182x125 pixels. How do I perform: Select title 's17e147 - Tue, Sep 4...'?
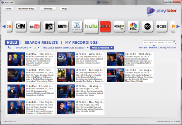click(x=89, y=70)
